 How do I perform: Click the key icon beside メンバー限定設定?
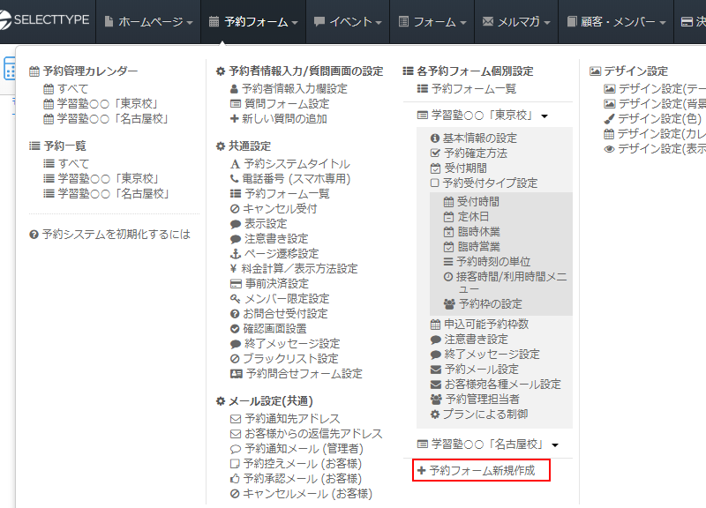235,299
